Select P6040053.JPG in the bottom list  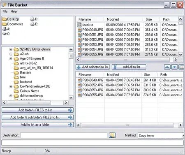(92, 90)
